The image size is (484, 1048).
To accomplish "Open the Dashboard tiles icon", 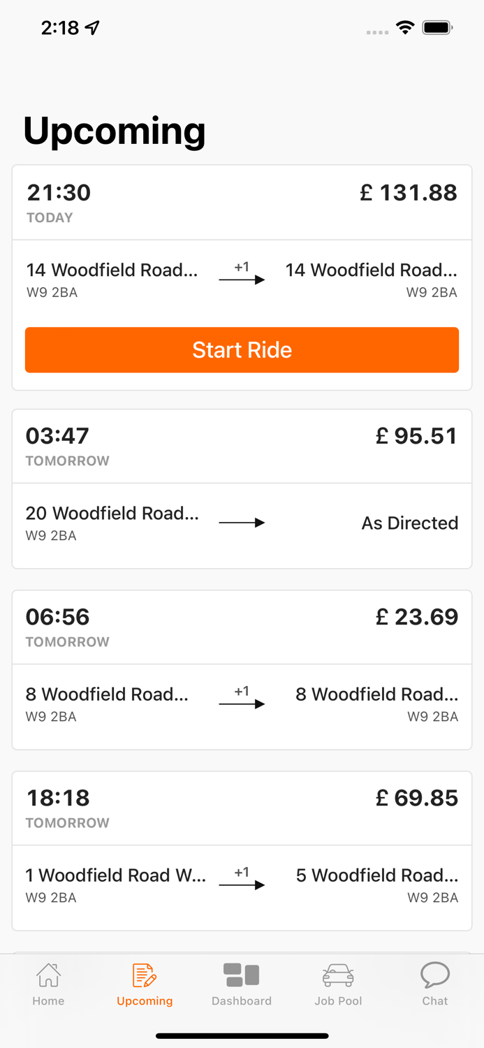I will coord(242,975).
